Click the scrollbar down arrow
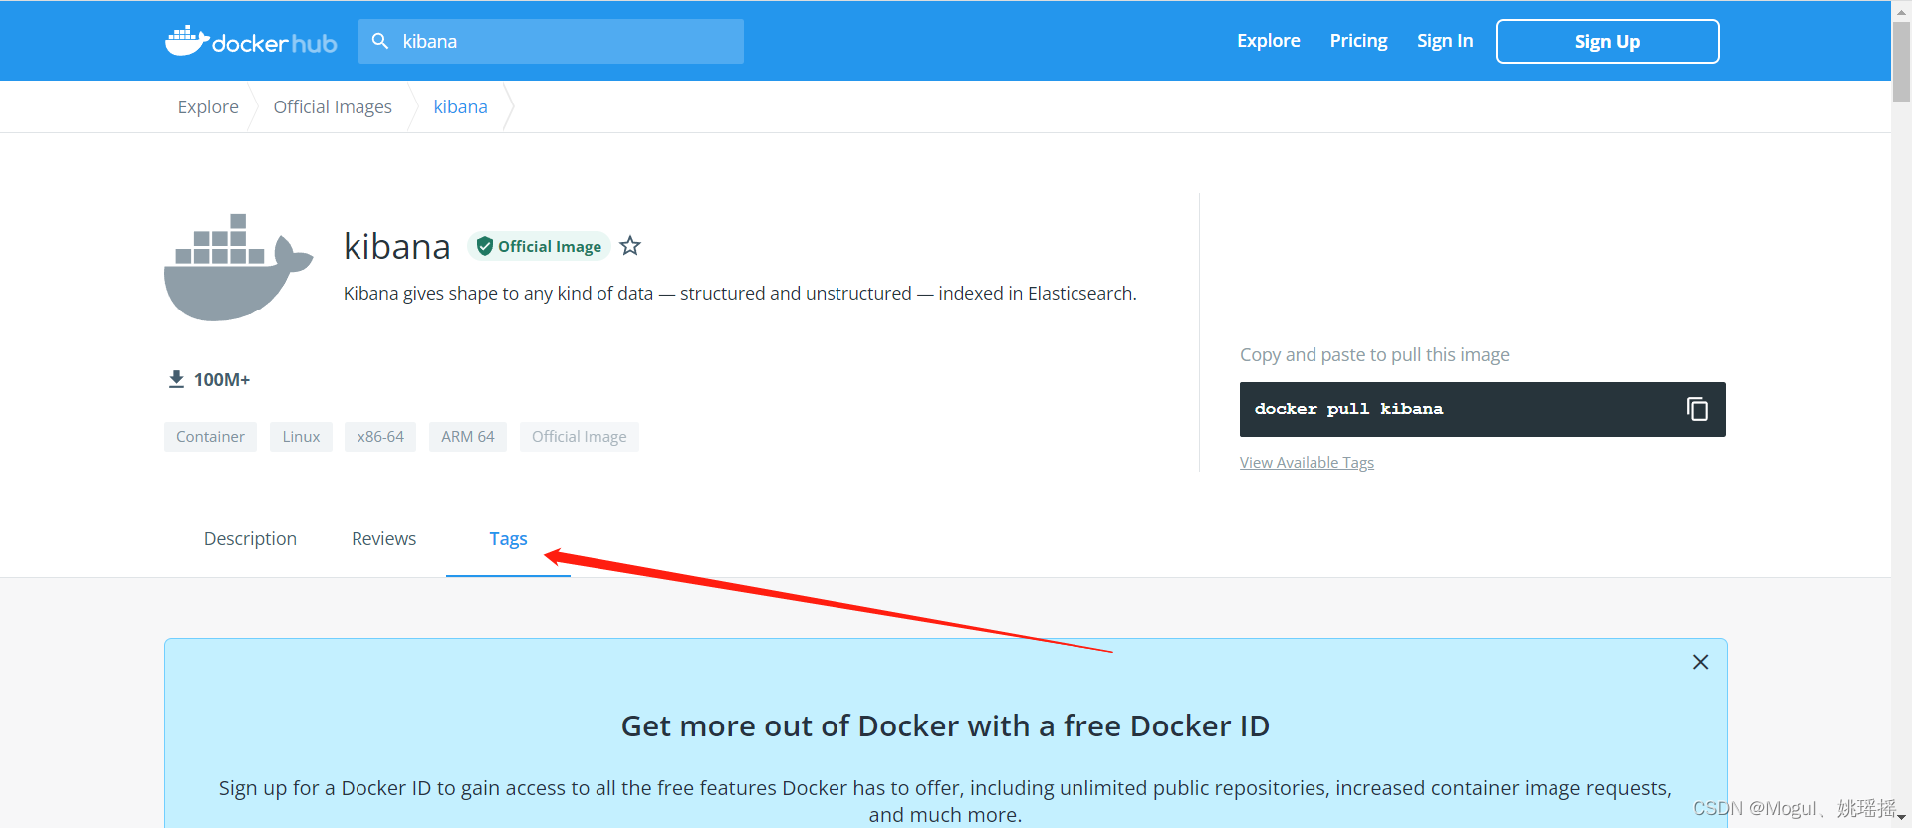The image size is (1912, 828). point(1901,818)
